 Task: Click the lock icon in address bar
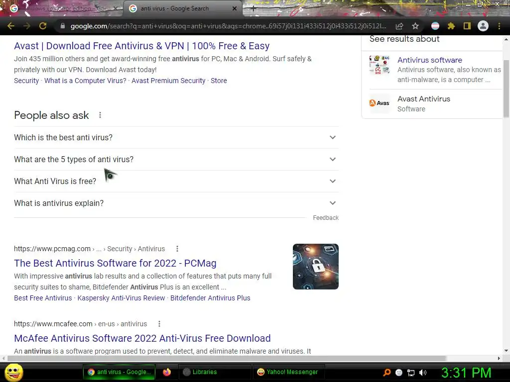coord(63,26)
